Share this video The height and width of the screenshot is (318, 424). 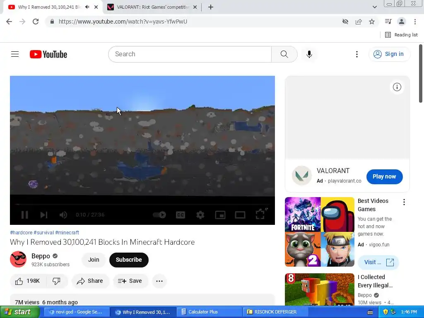[x=90, y=281]
